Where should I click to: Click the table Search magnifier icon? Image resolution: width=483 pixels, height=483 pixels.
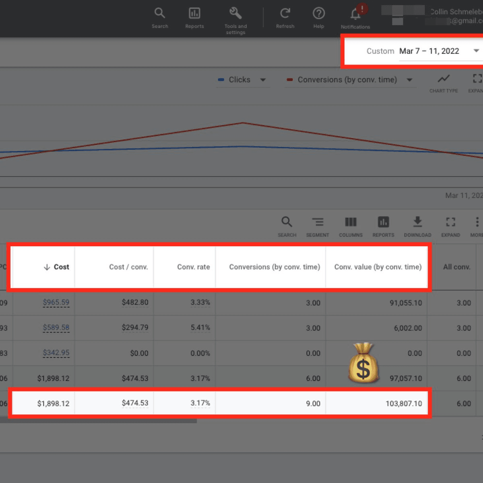pyautogui.click(x=287, y=222)
